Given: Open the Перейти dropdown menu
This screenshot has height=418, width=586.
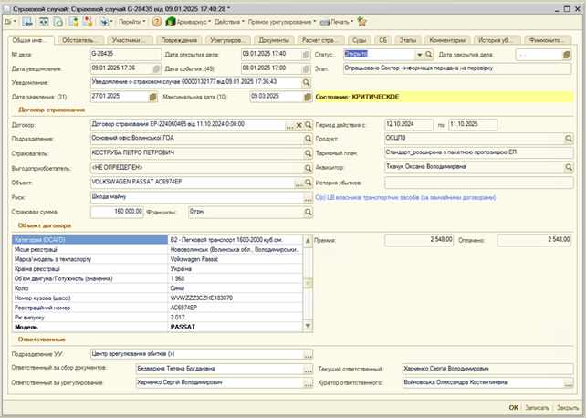Looking at the screenshot, I should pyautogui.click(x=132, y=22).
